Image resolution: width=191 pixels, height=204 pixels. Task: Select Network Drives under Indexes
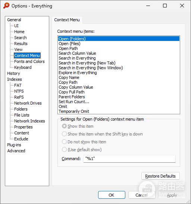click(x=28, y=103)
